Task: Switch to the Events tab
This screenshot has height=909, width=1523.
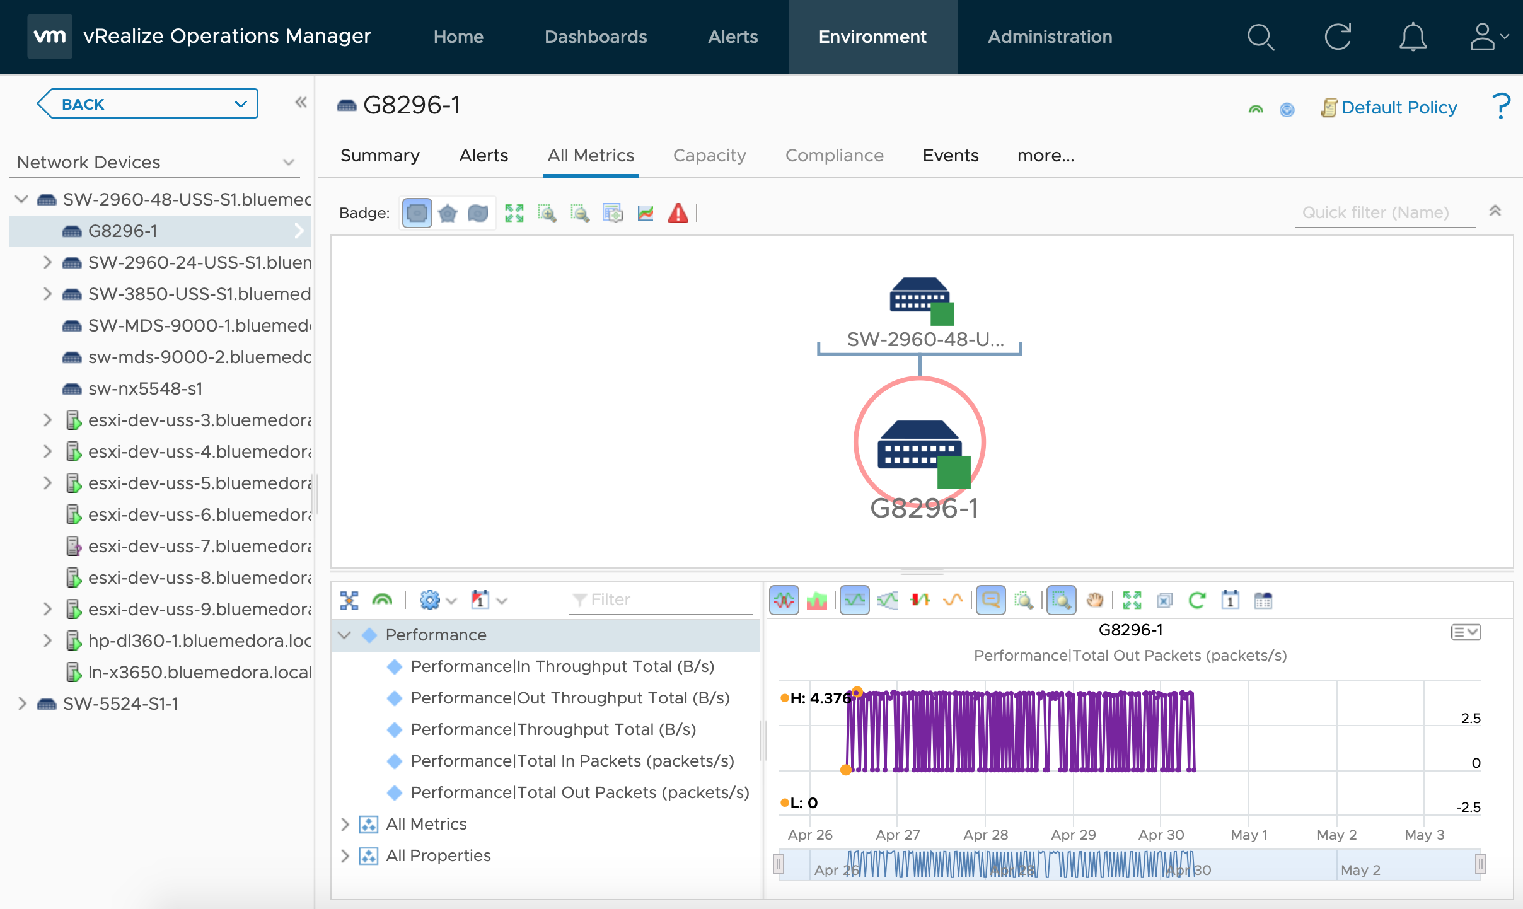Action: (951, 156)
